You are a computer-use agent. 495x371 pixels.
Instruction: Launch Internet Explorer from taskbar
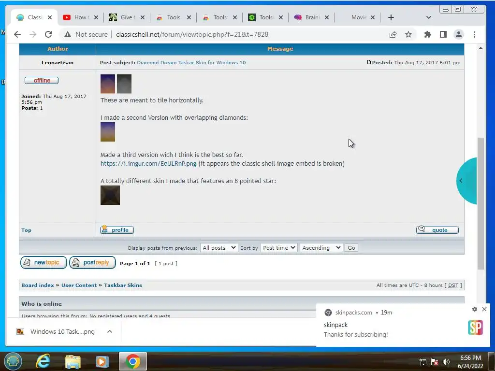point(43,361)
